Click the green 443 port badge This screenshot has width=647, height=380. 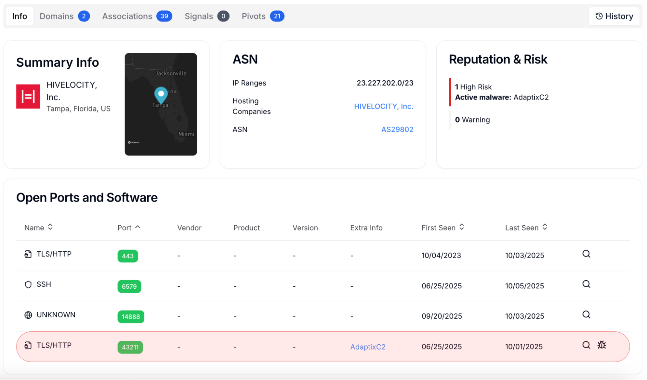pyautogui.click(x=128, y=256)
